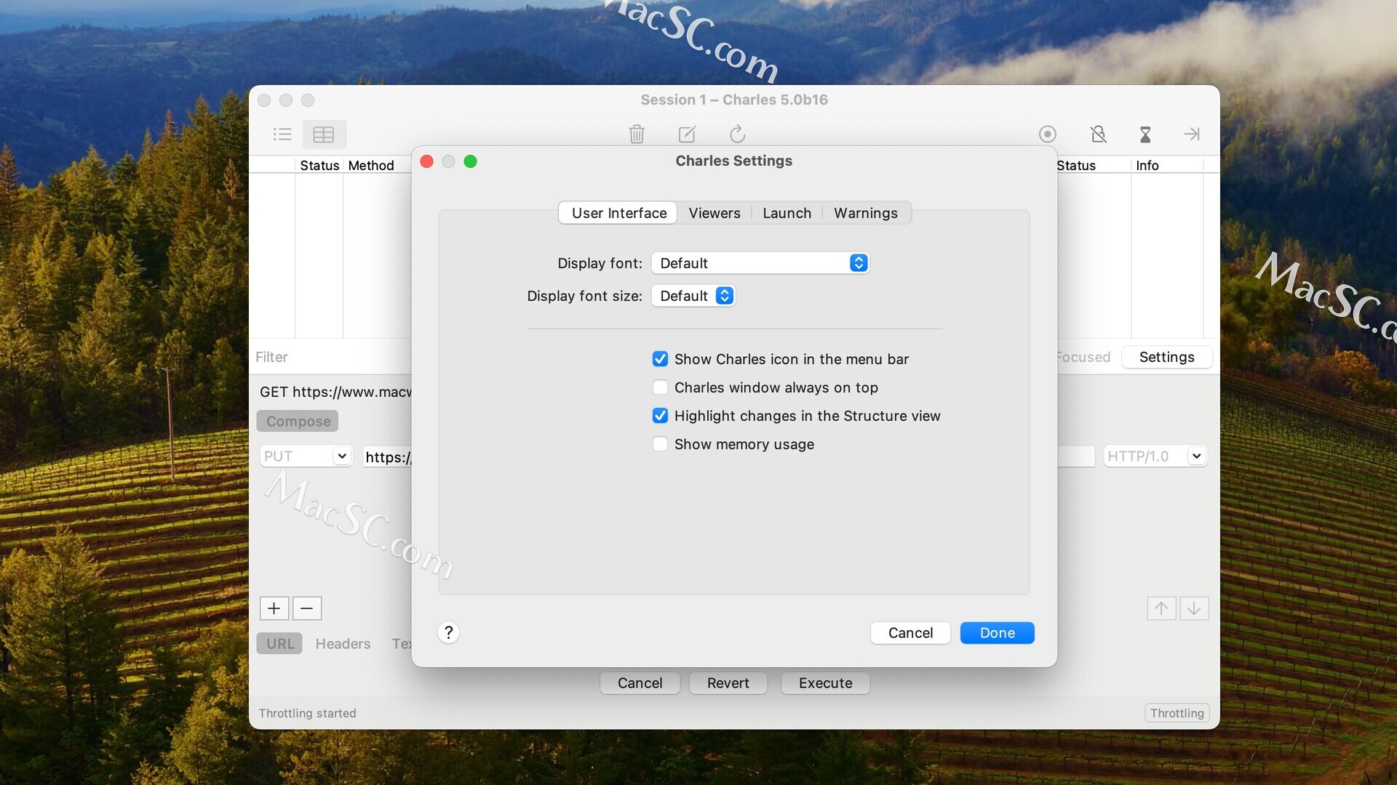Click the Throttling started status text
The width and height of the screenshot is (1397, 785).
click(x=307, y=713)
